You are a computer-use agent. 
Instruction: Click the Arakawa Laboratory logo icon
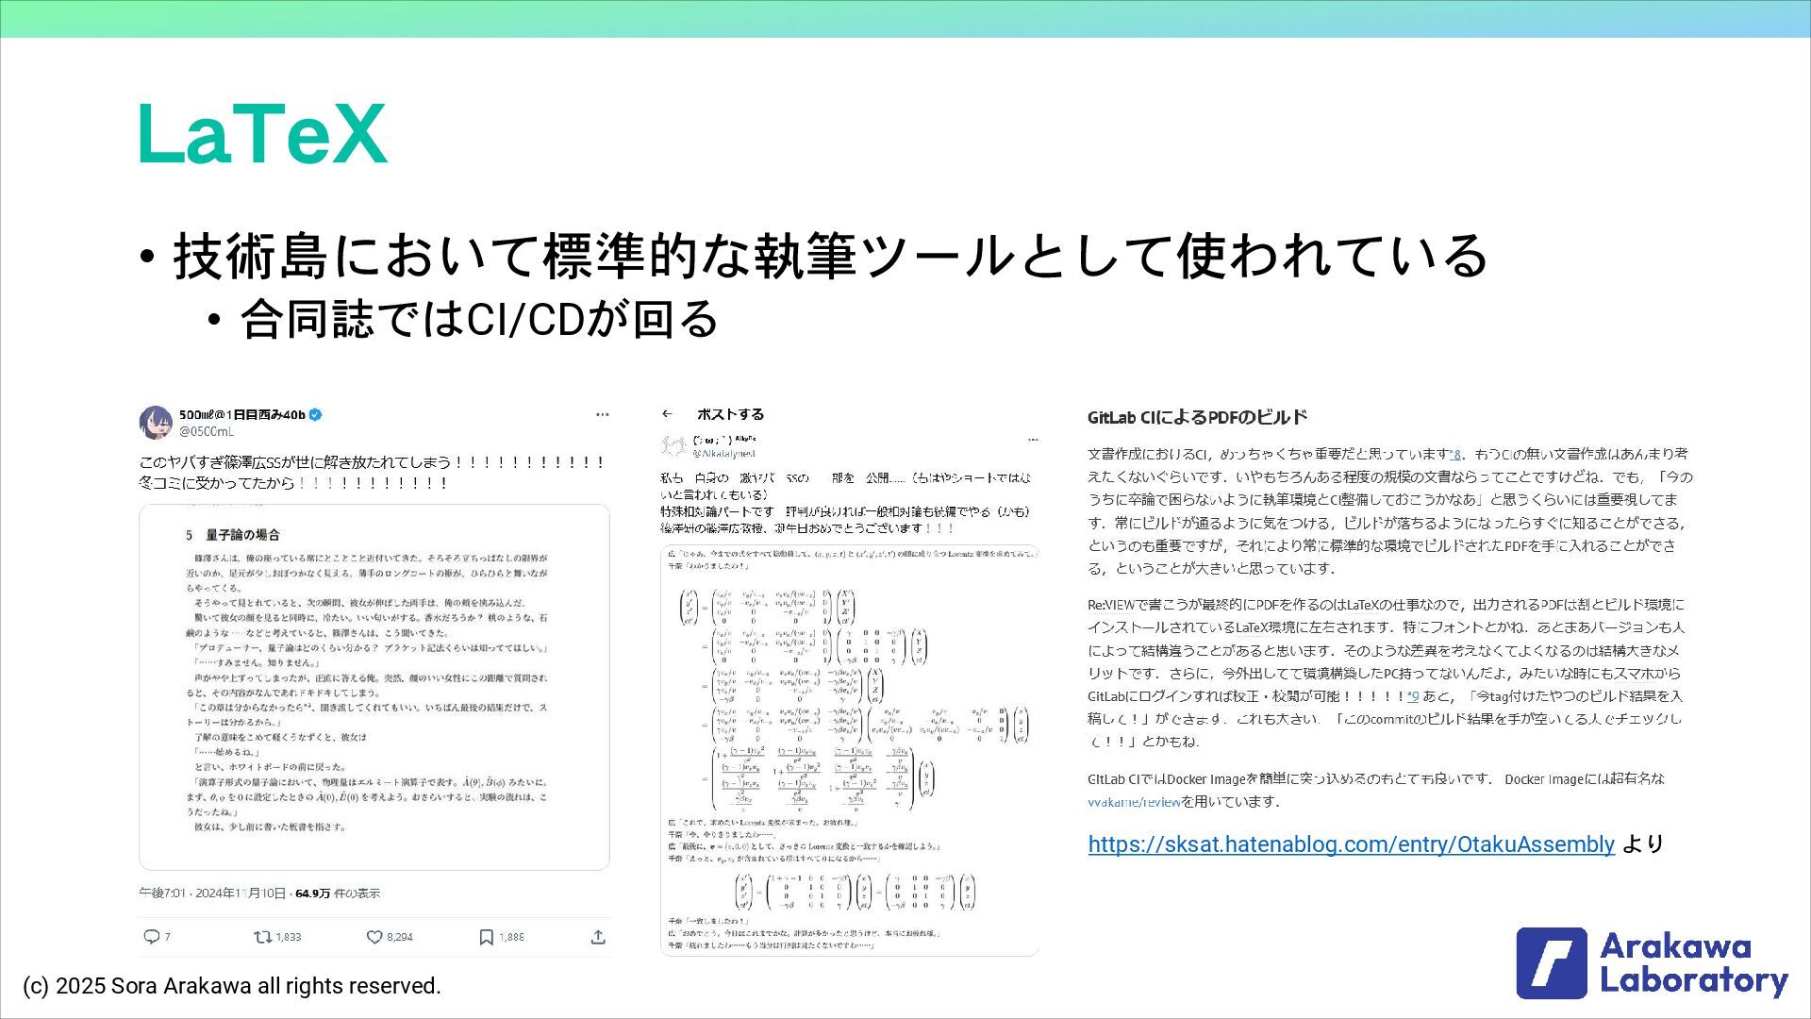[1552, 963]
